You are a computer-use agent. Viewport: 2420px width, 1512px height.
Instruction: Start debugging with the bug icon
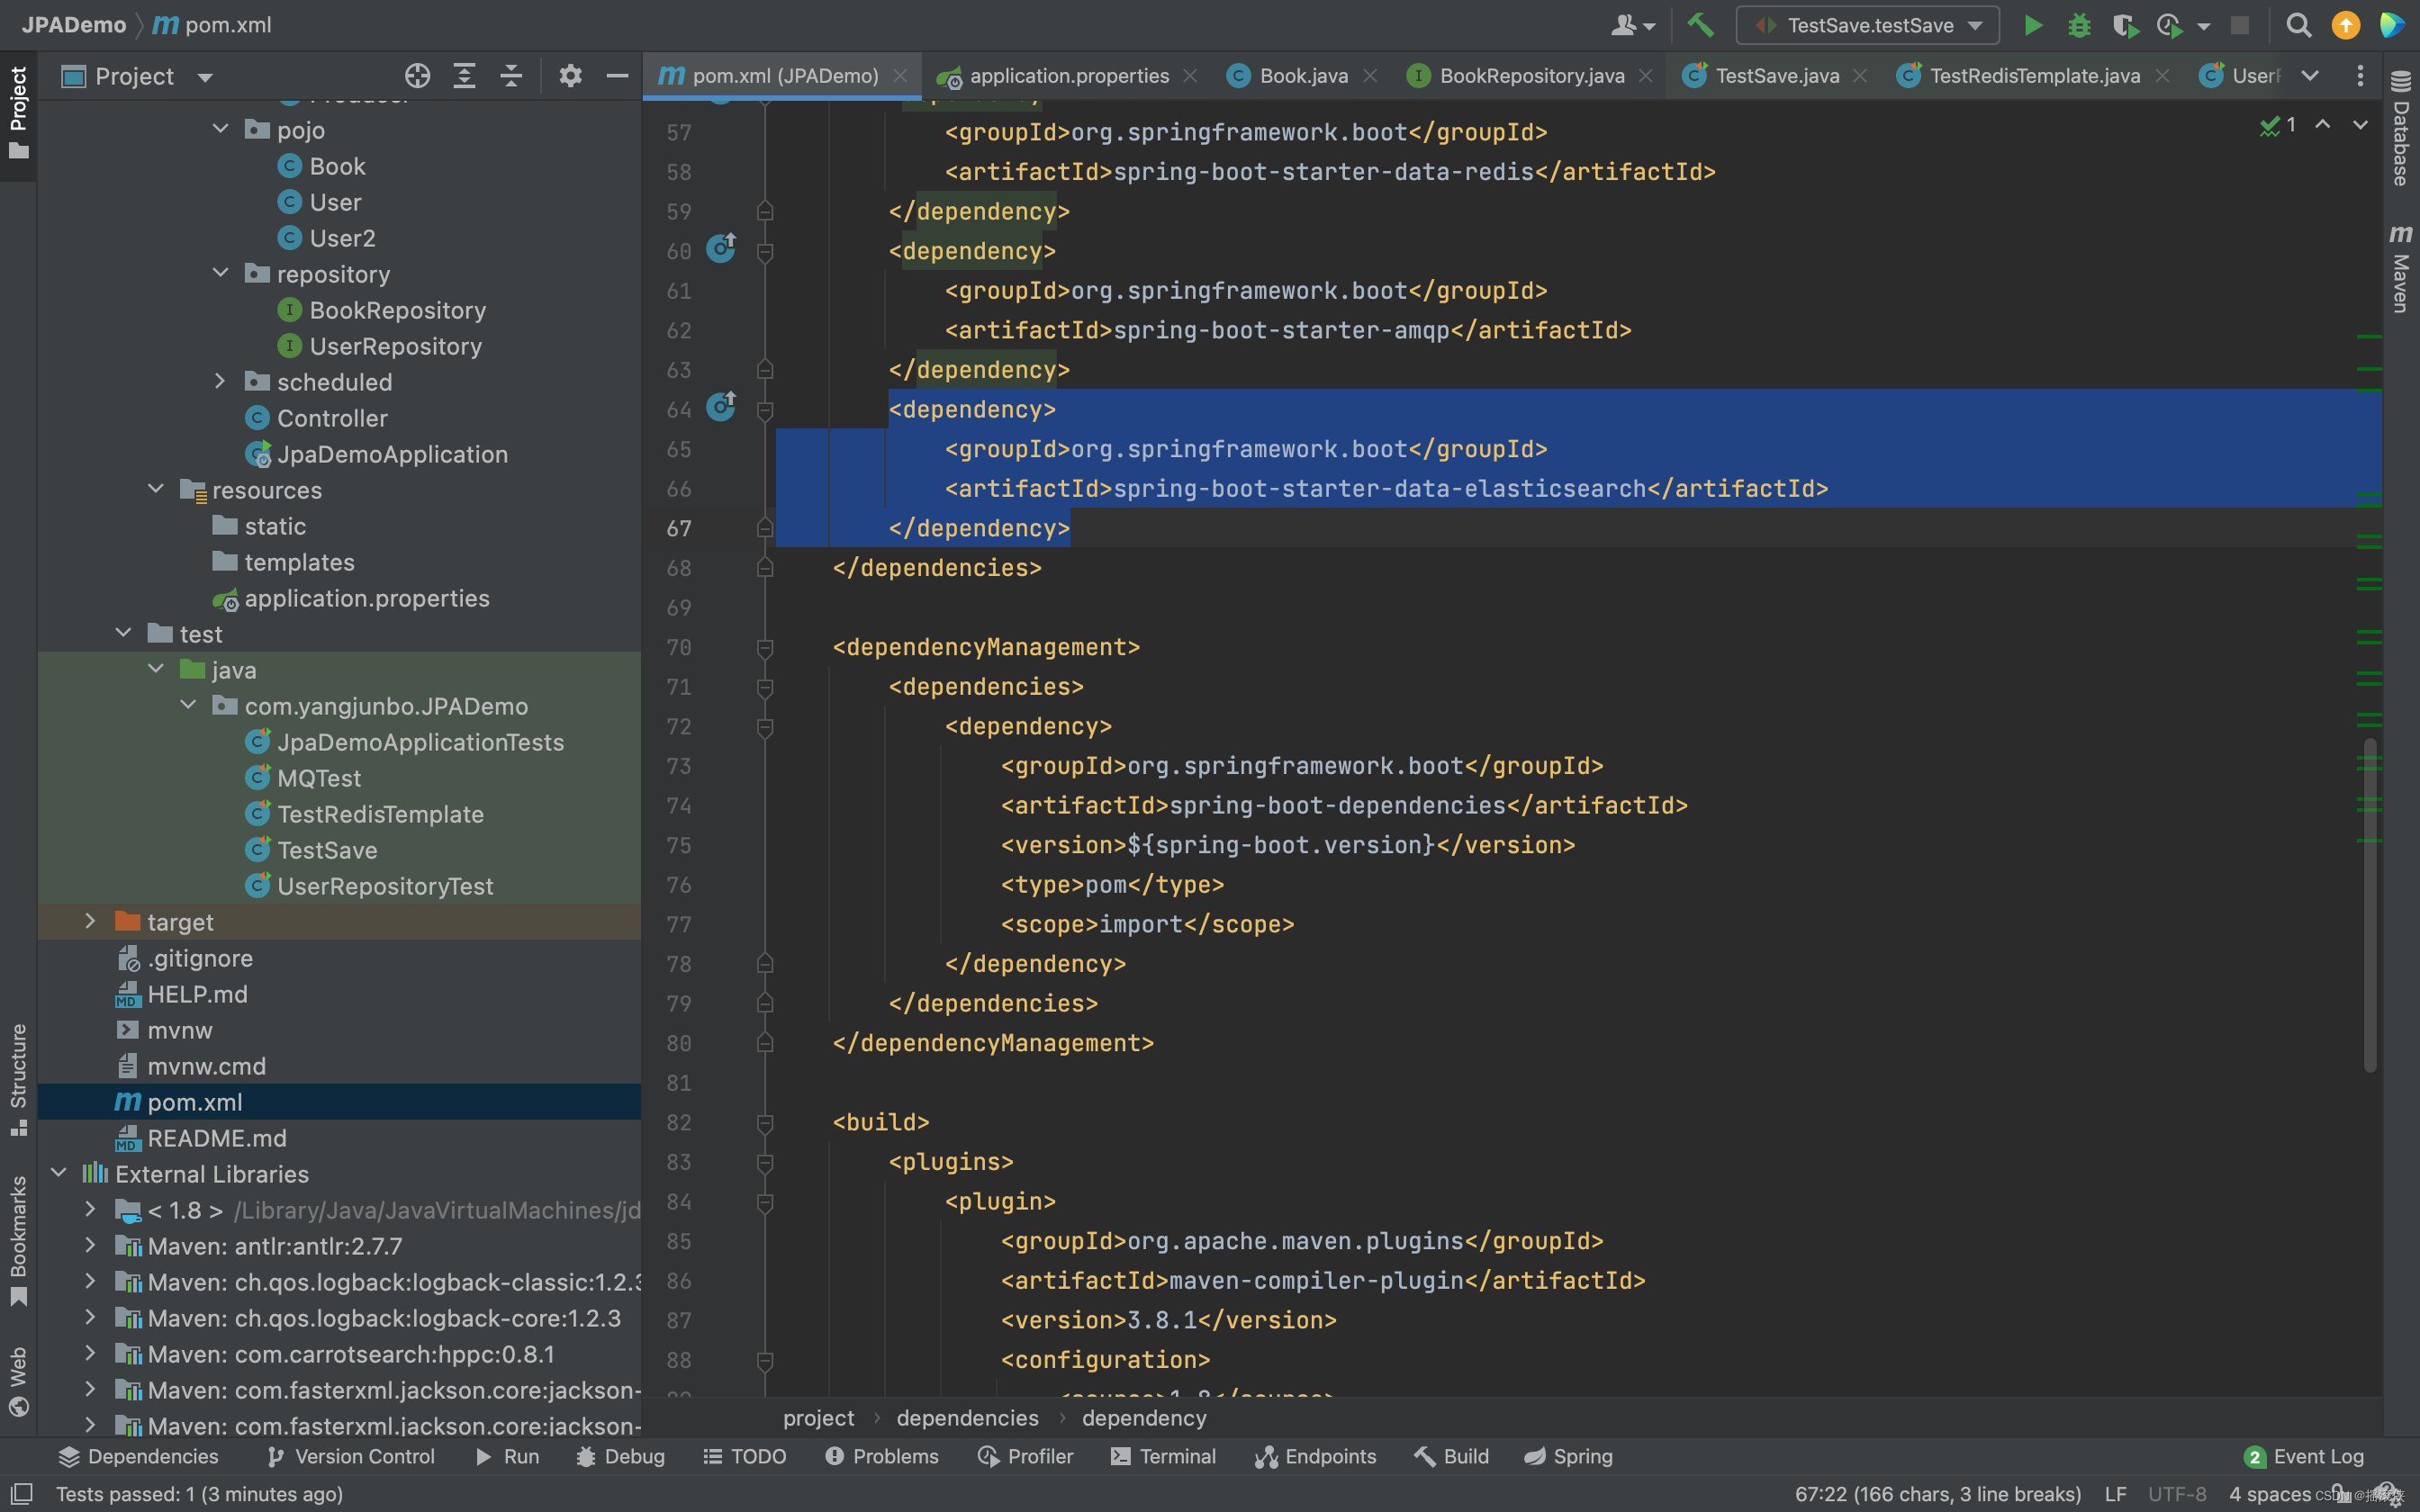(2079, 25)
